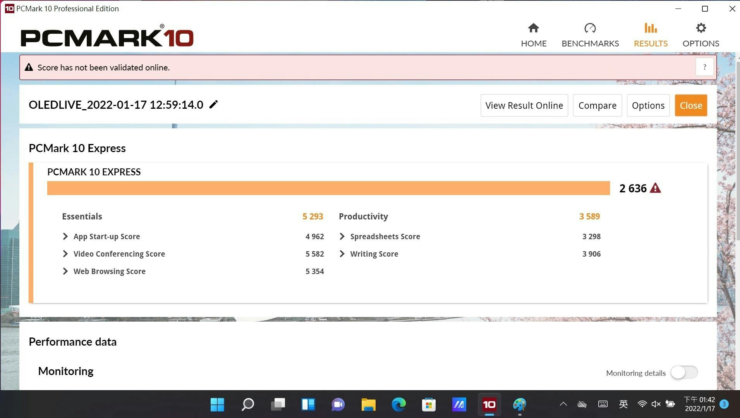This screenshot has width=740, height=418.
Task: Click muted volume tray icon
Action: [x=656, y=404]
